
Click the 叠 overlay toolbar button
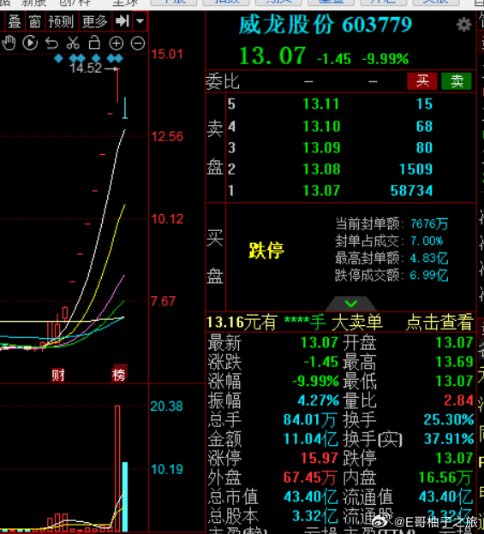tap(15, 21)
